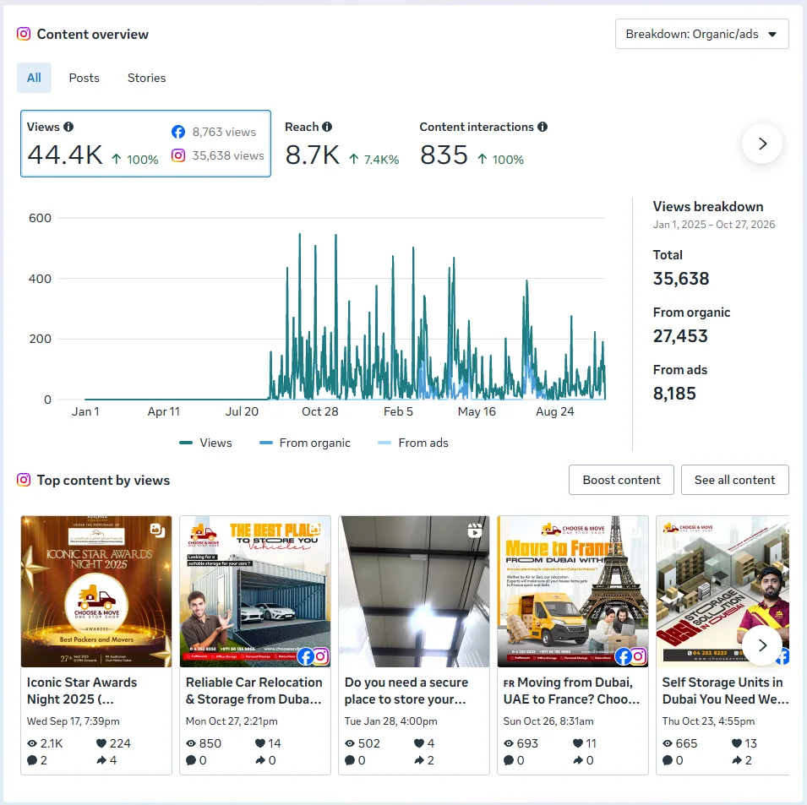Click the comment icon on Iconic Star Awards card
807x805 pixels.
32,760
